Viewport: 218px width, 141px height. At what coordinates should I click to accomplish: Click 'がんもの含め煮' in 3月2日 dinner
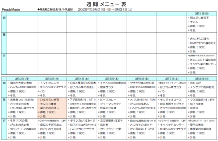20,125
